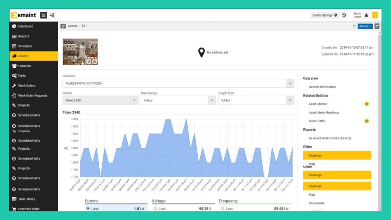Click the yellow help question mark icon
The width and height of the screenshot is (391, 220).
[x=375, y=15]
